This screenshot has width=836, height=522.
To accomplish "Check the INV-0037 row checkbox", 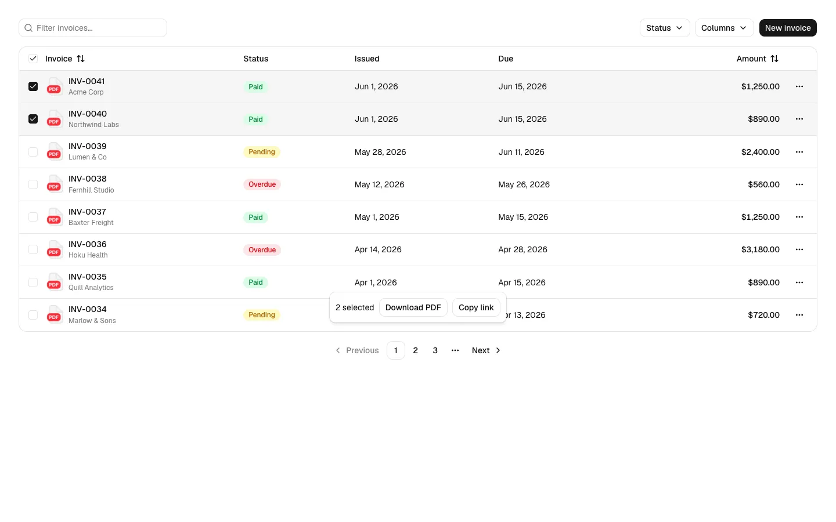I will coord(33,217).
